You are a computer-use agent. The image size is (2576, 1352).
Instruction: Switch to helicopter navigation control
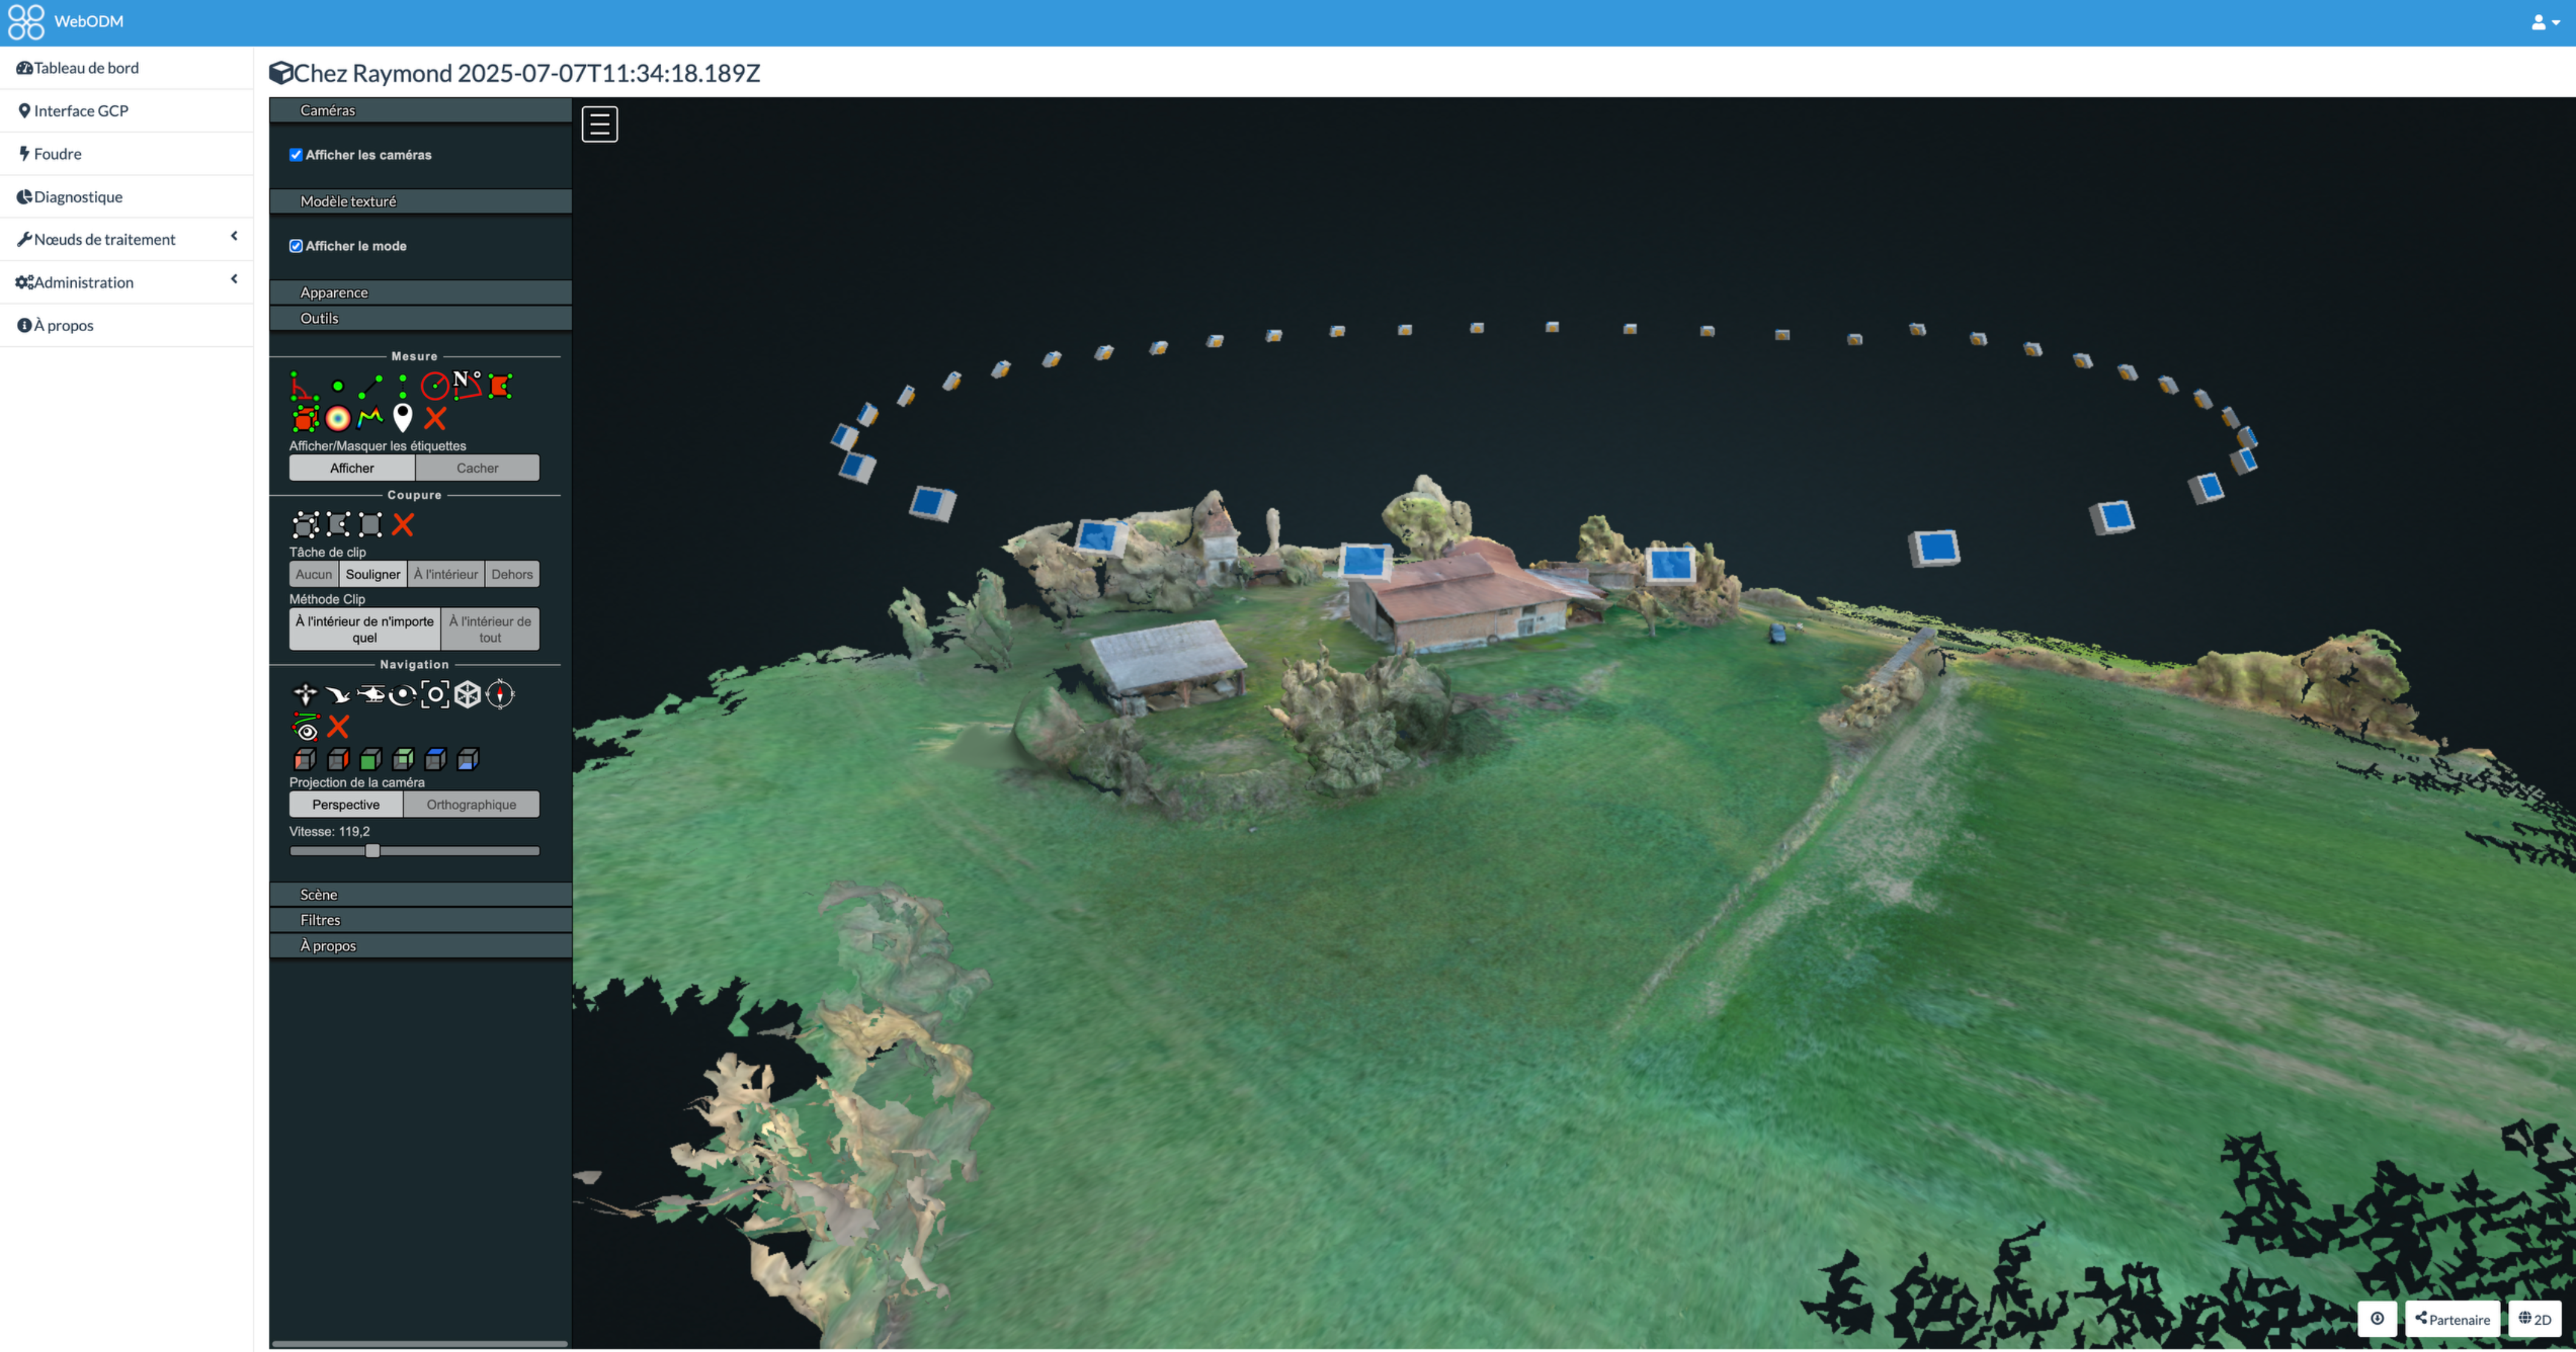click(x=371, y=694)
